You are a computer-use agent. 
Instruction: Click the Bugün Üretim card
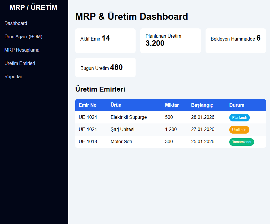point(105,67)
